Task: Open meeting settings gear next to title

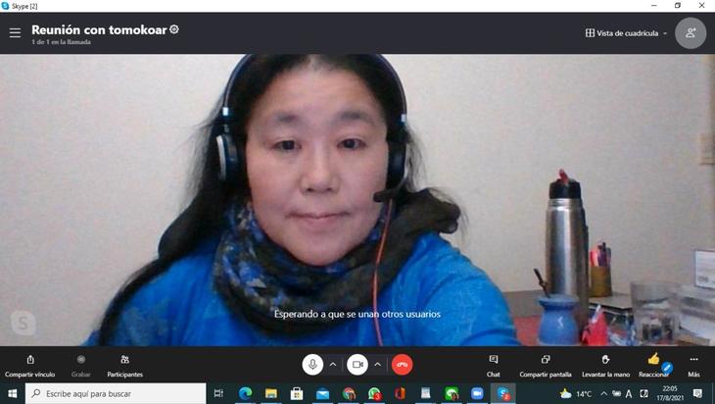Action: [174, 29]
